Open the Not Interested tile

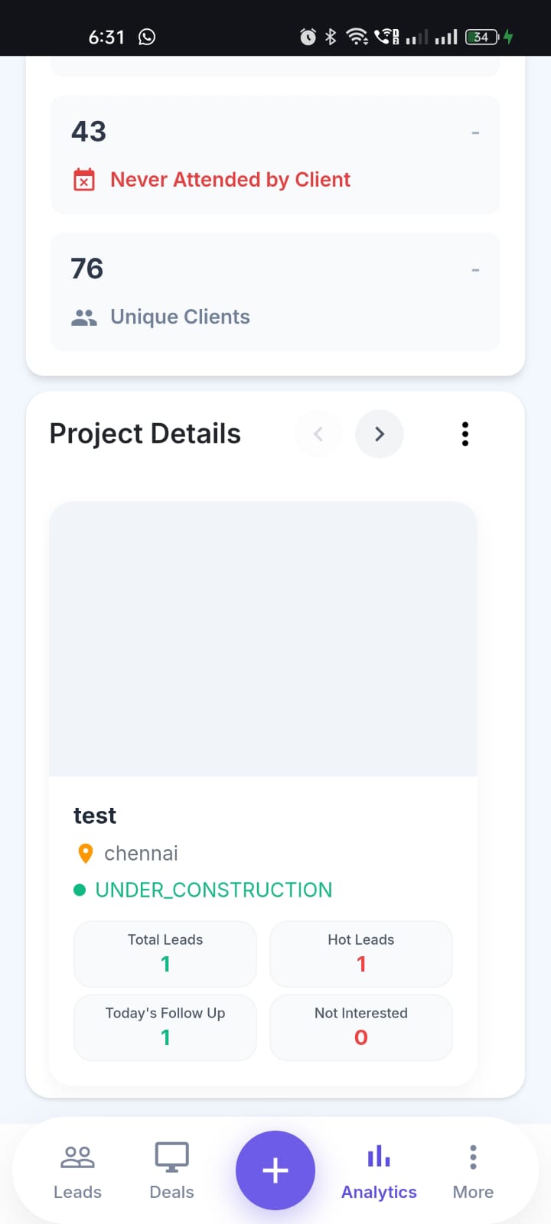(361, 1027)
